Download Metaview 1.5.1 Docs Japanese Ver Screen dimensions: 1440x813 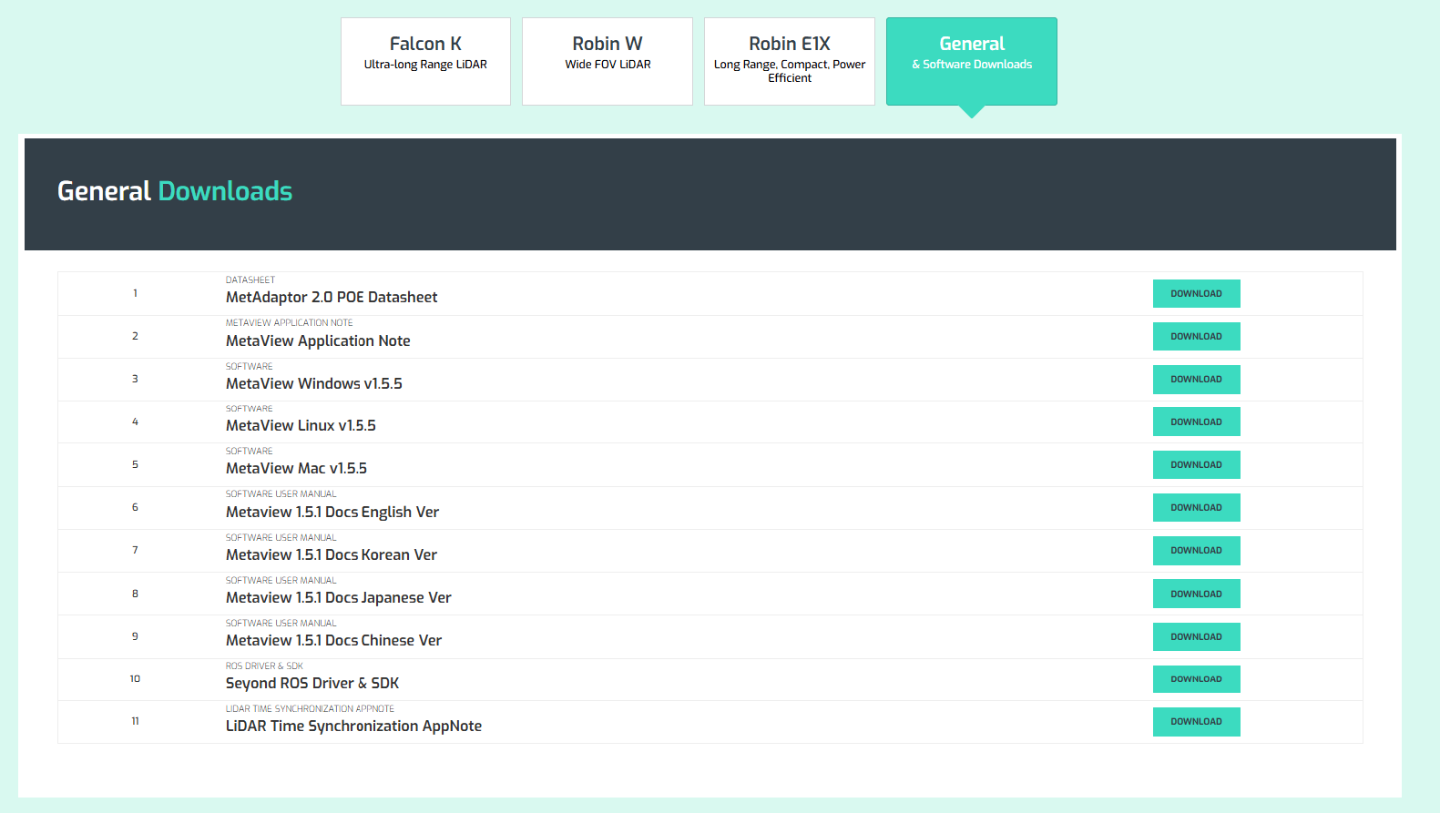(x=1196, y=595)
